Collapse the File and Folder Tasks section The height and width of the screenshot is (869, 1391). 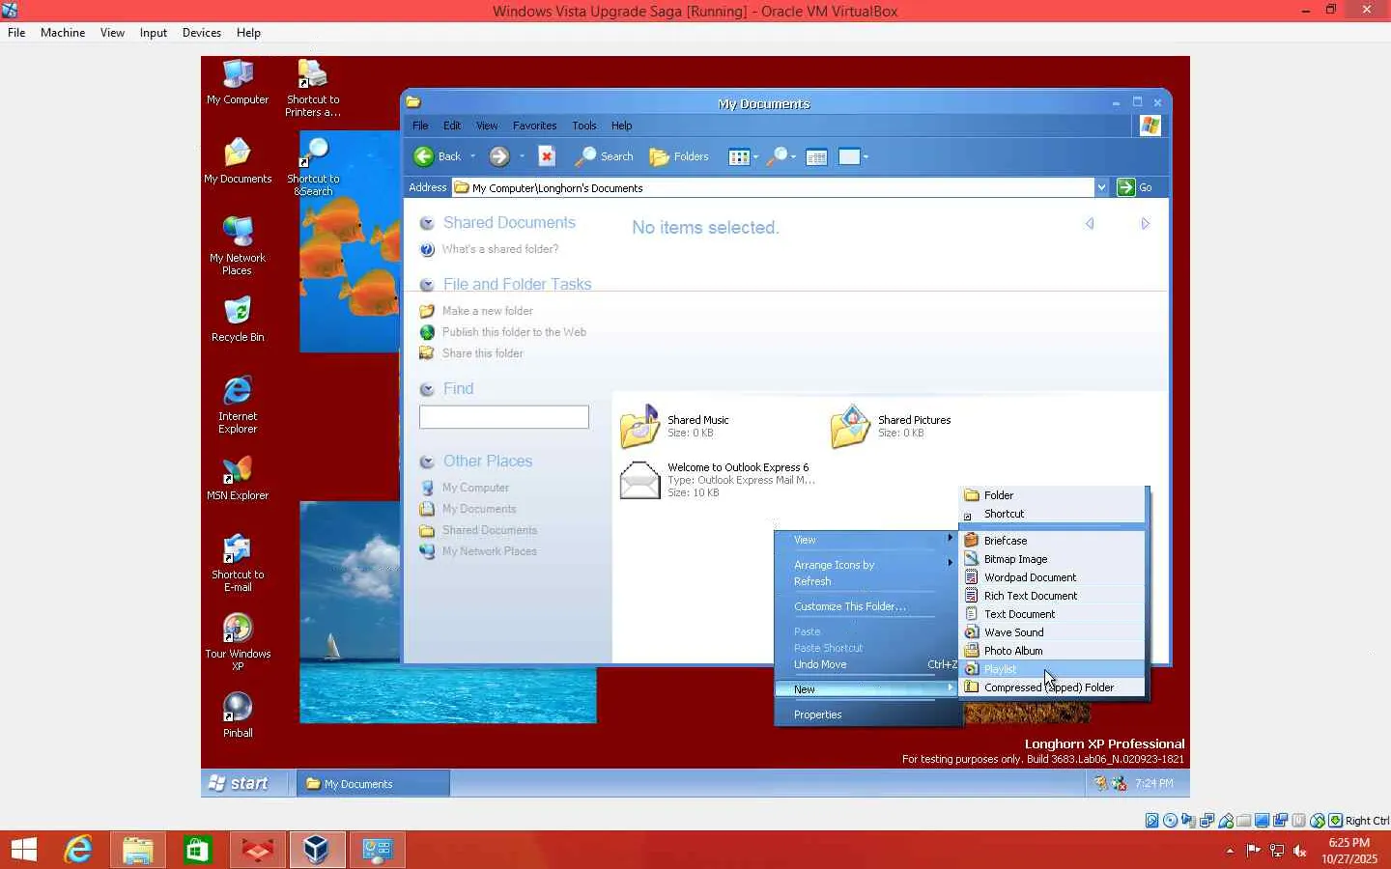tap(427, 285)
